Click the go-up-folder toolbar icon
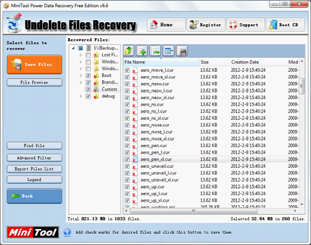311x245 pixels. point(128,51)
